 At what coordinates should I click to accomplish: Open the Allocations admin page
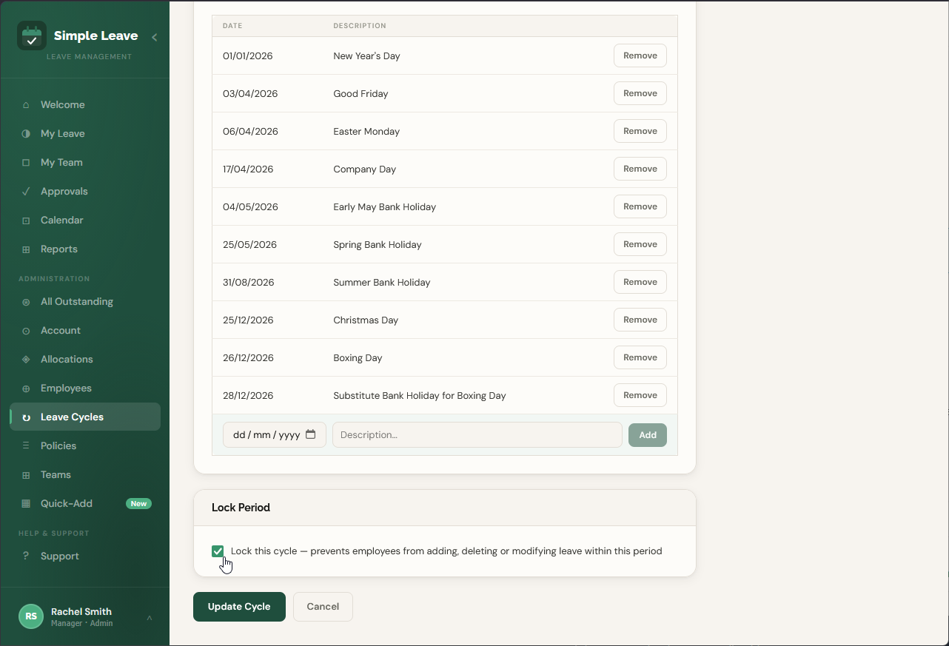(85, 360)
